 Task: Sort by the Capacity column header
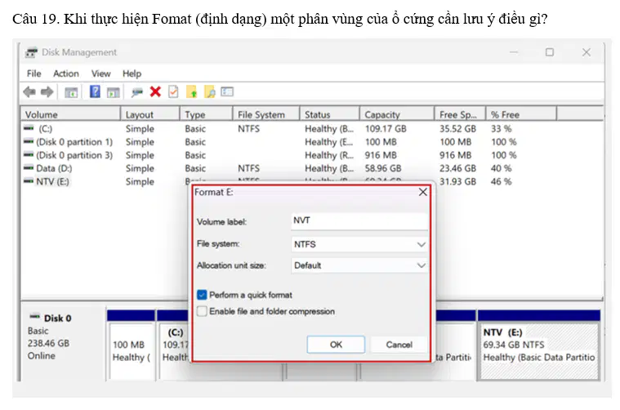397,114
